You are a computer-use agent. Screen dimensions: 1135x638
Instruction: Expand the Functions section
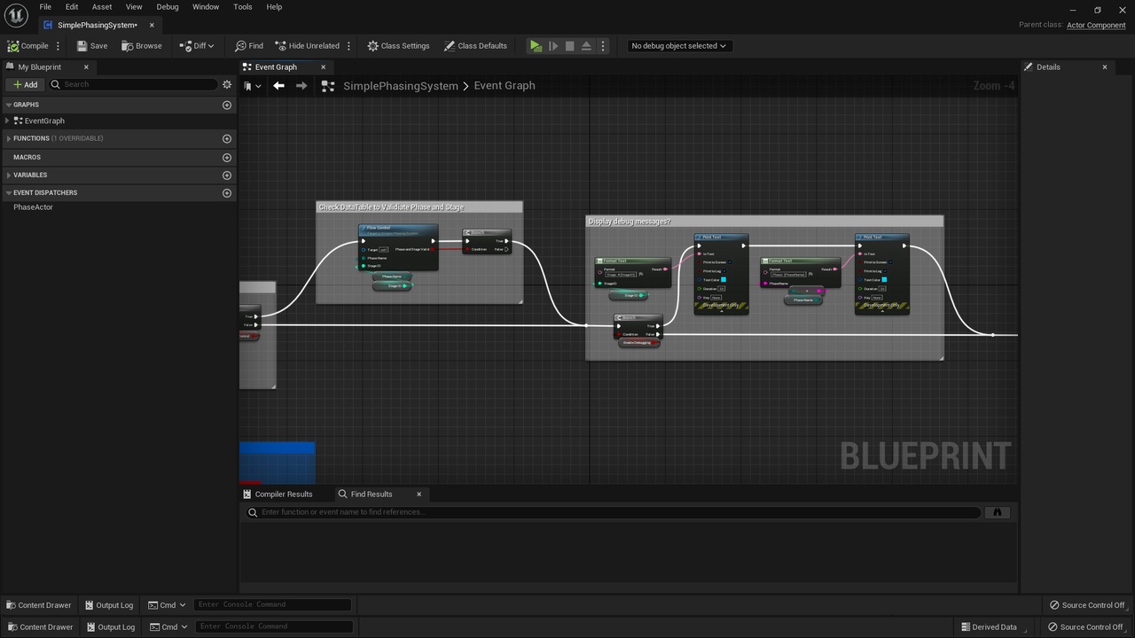[9, 138]
